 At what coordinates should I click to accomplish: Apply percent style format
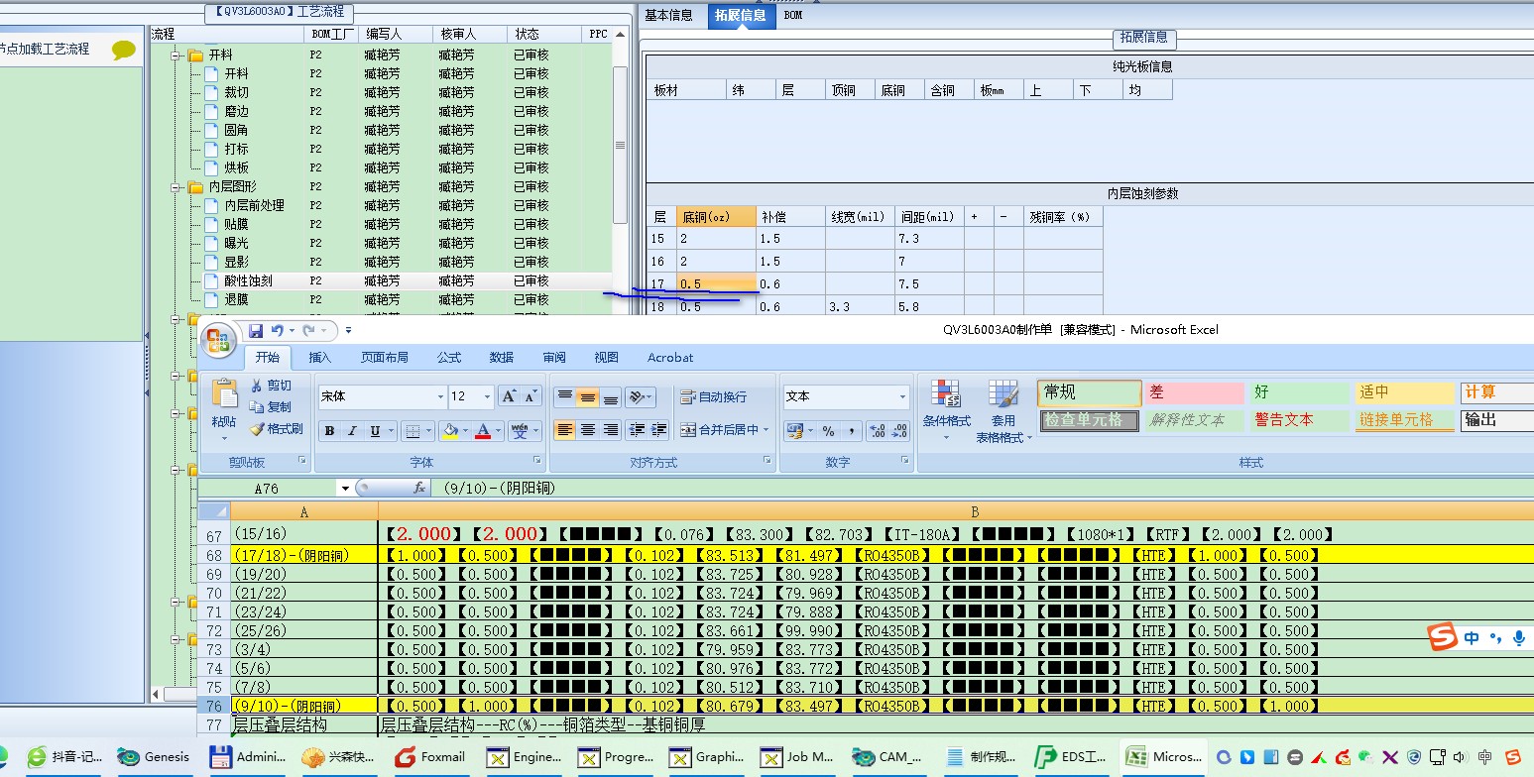click(x=828, y=431)
